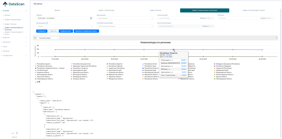282x139 pixels.
Task: Toggle Краснодарский край legend entry
Action: 79,70
